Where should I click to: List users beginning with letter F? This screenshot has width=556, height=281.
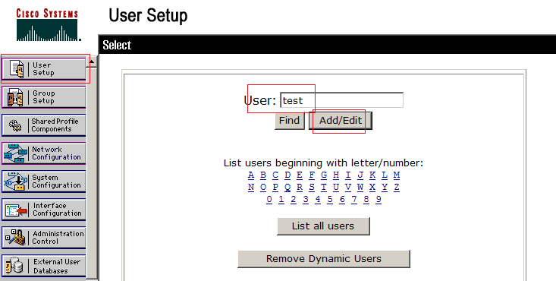[312, 175]
